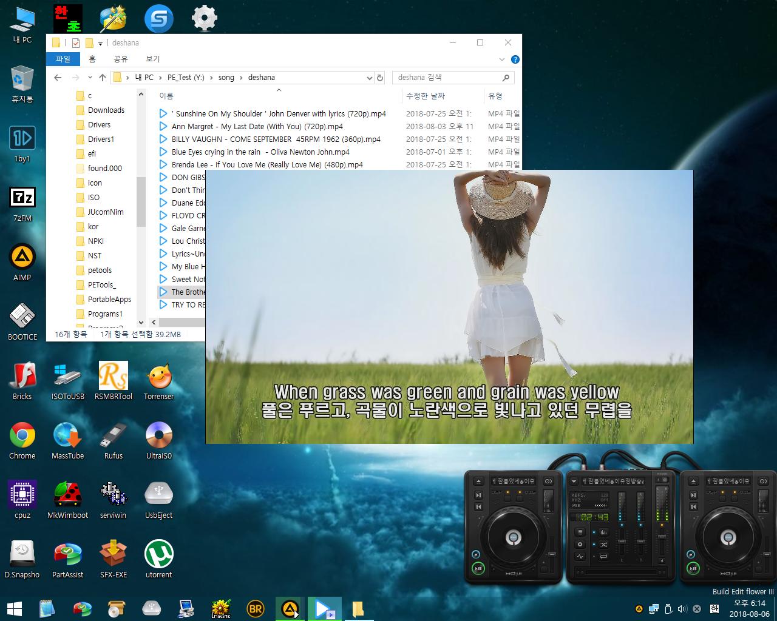Toggle shuffle mode on the mixer
Screen dimensions: 777x621
[x=603, y=545]
